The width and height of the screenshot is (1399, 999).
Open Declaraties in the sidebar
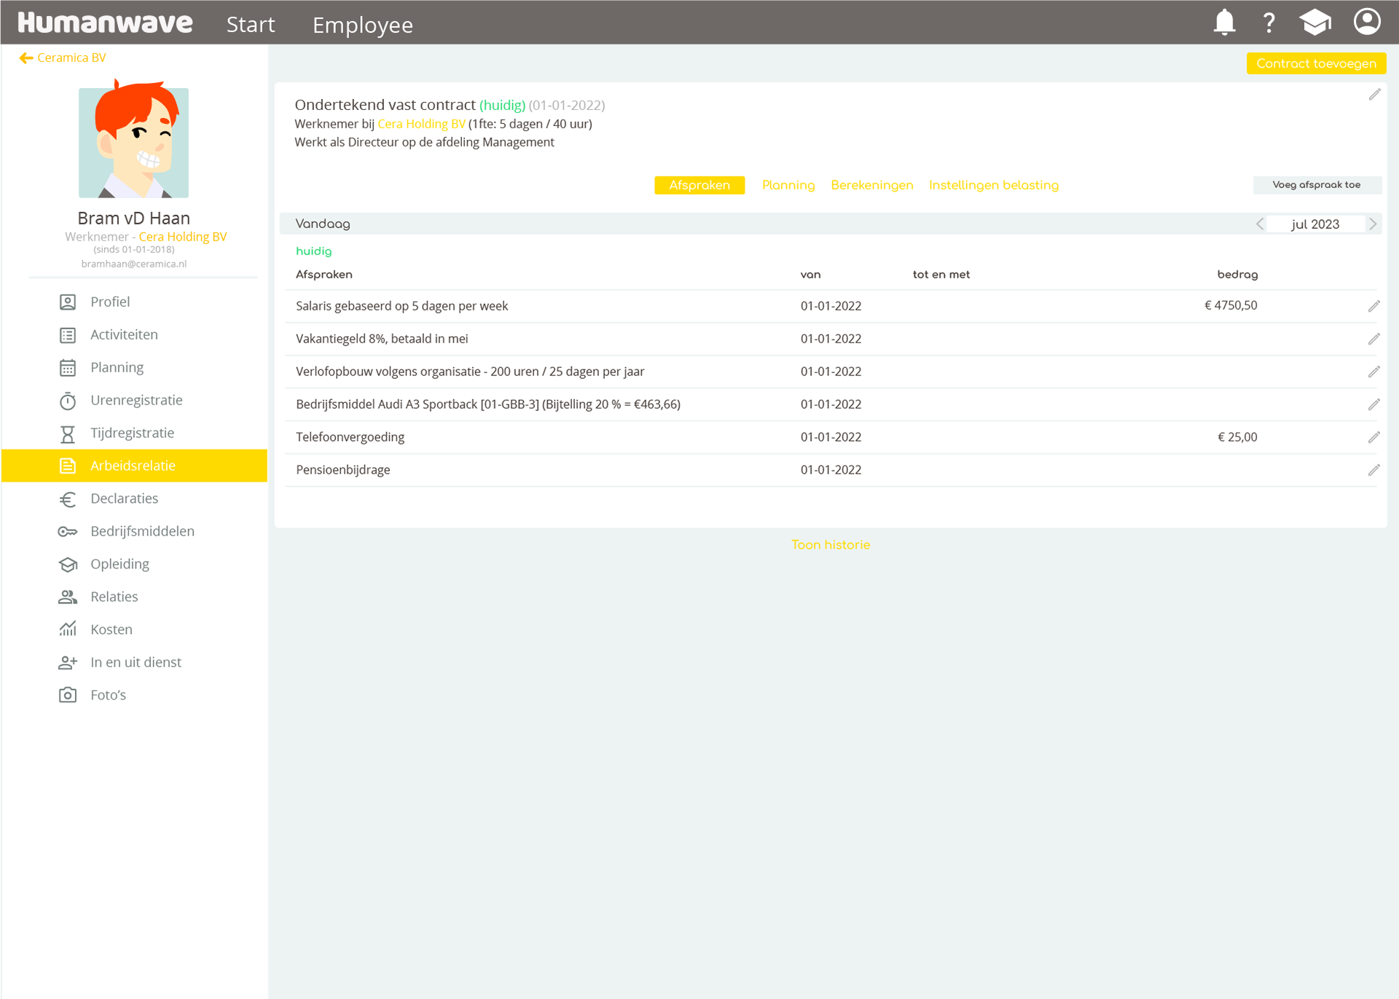[124, 498]
